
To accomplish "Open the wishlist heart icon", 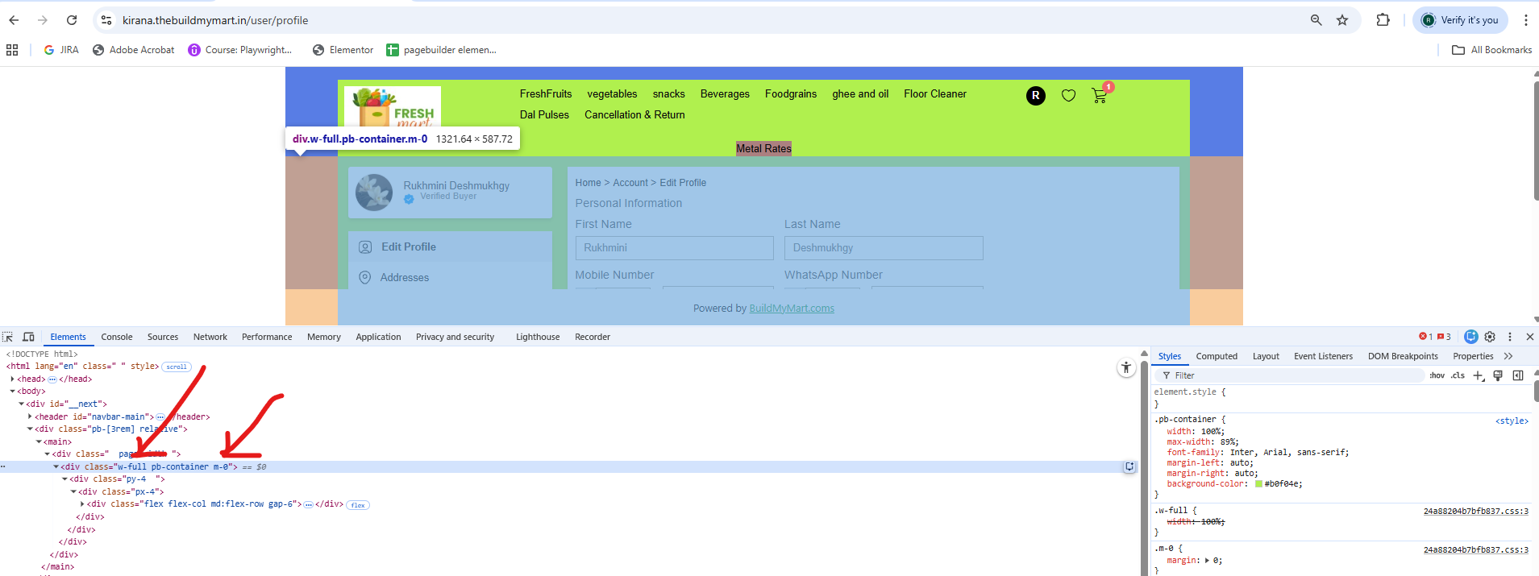I will (1068, 96).
